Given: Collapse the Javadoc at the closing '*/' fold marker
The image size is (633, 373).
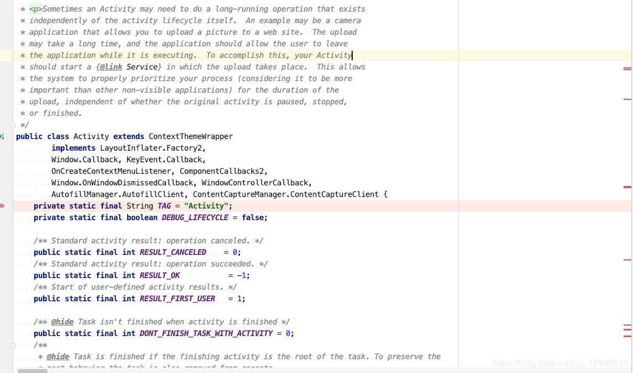Looking at the screenshot, I should [x=13, y=125].
